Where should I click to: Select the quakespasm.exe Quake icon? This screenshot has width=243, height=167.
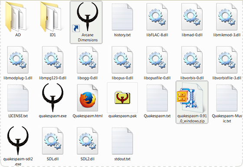pos(53,98)
